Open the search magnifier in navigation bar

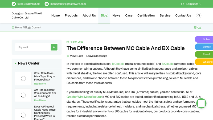(x=199, y=15)
